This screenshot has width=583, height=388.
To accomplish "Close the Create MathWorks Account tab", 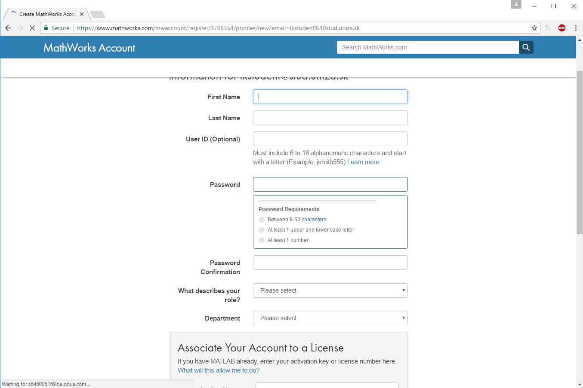I will pos(82,14).
